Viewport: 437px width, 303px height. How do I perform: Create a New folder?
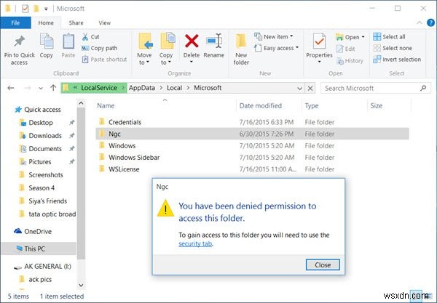[241, 49]
